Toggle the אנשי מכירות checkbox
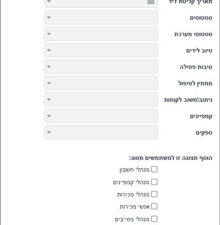Image resolution: width=220 pixels, height=225 pixels. 154,206
